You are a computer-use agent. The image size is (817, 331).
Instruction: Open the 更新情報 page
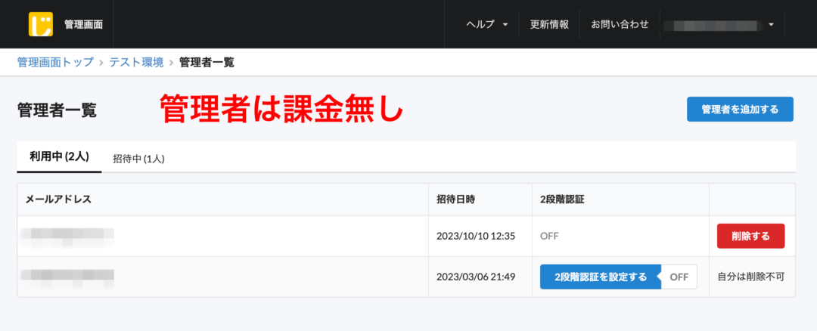(549, 24)
